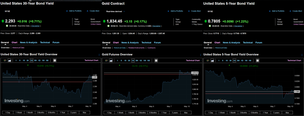Screen dimensions: 304x116
Task: Select 1 Week range below 30-Year Bond chart
Action: pyautogui.click(x=19, y=112)
